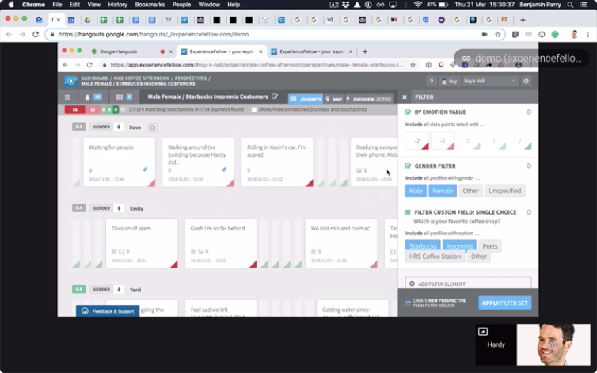The image size is (597, 373).
Task: Toggle emotion value -1
Action: 443,141
